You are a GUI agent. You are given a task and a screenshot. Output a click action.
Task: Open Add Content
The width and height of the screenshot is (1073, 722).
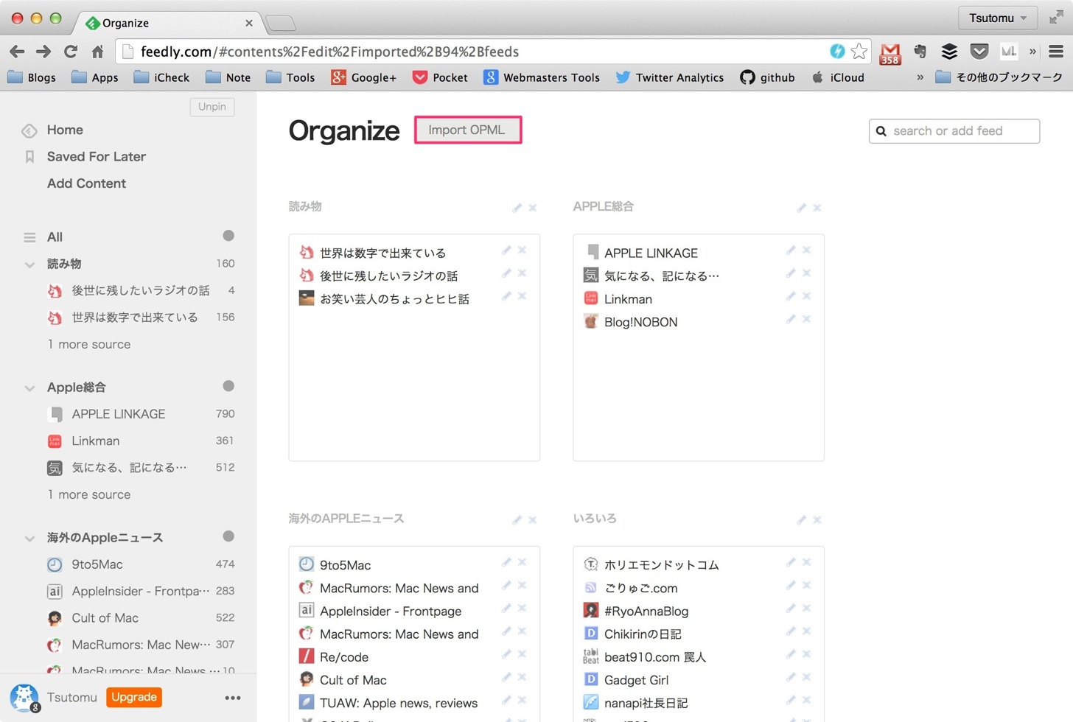pos(86,183)
